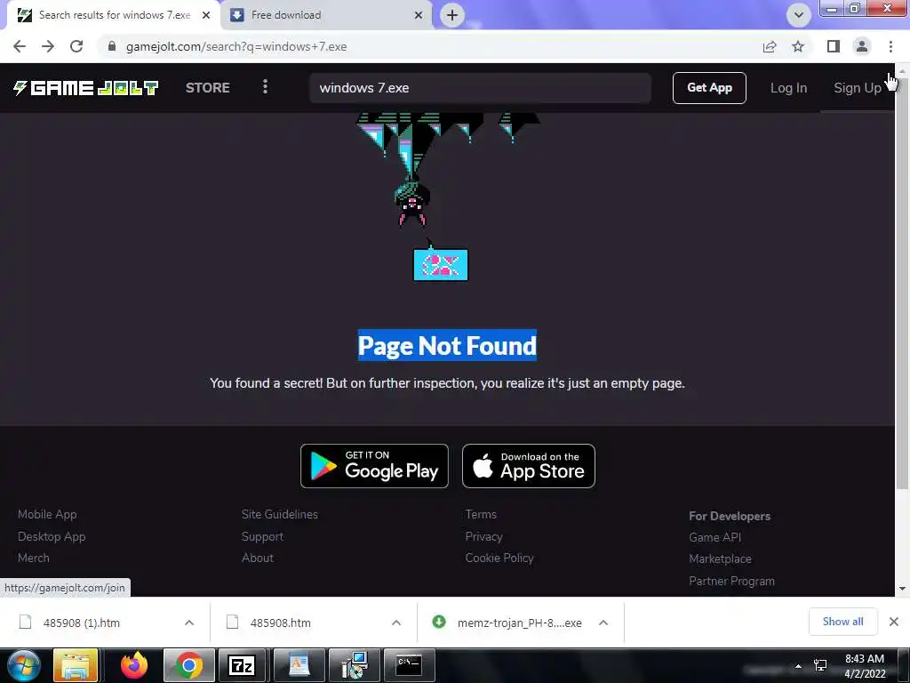Open the Log In link
This screenshot has width=910, height=683.
click(x=788, y=88)
